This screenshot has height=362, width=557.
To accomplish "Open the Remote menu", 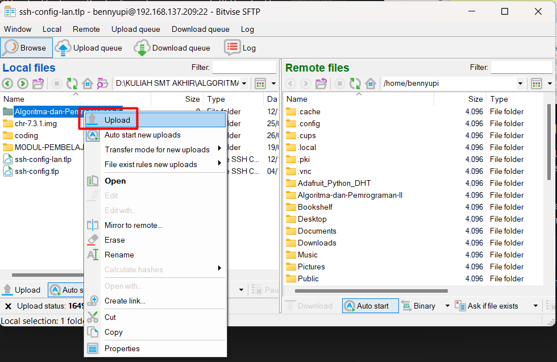I will (x=86, y=29).
